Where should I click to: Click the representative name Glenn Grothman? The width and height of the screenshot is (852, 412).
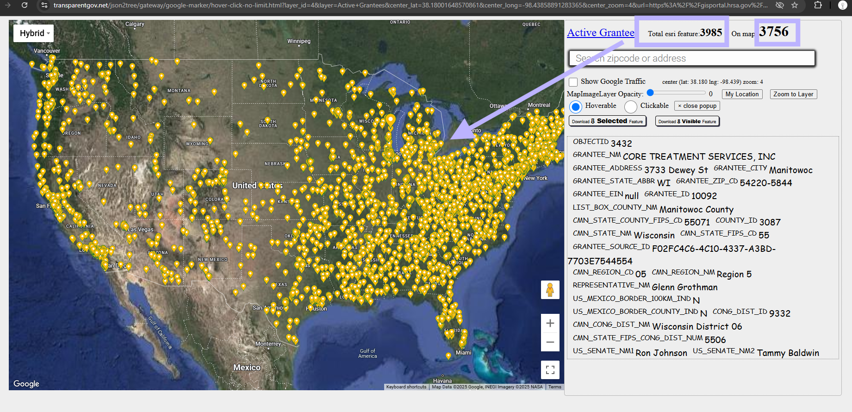pos(685,287)
